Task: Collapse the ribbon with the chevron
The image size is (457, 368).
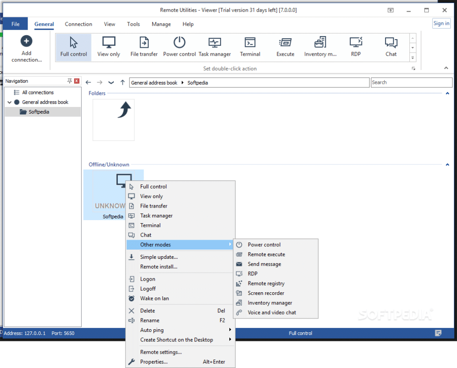Action: tap(446, 68)
